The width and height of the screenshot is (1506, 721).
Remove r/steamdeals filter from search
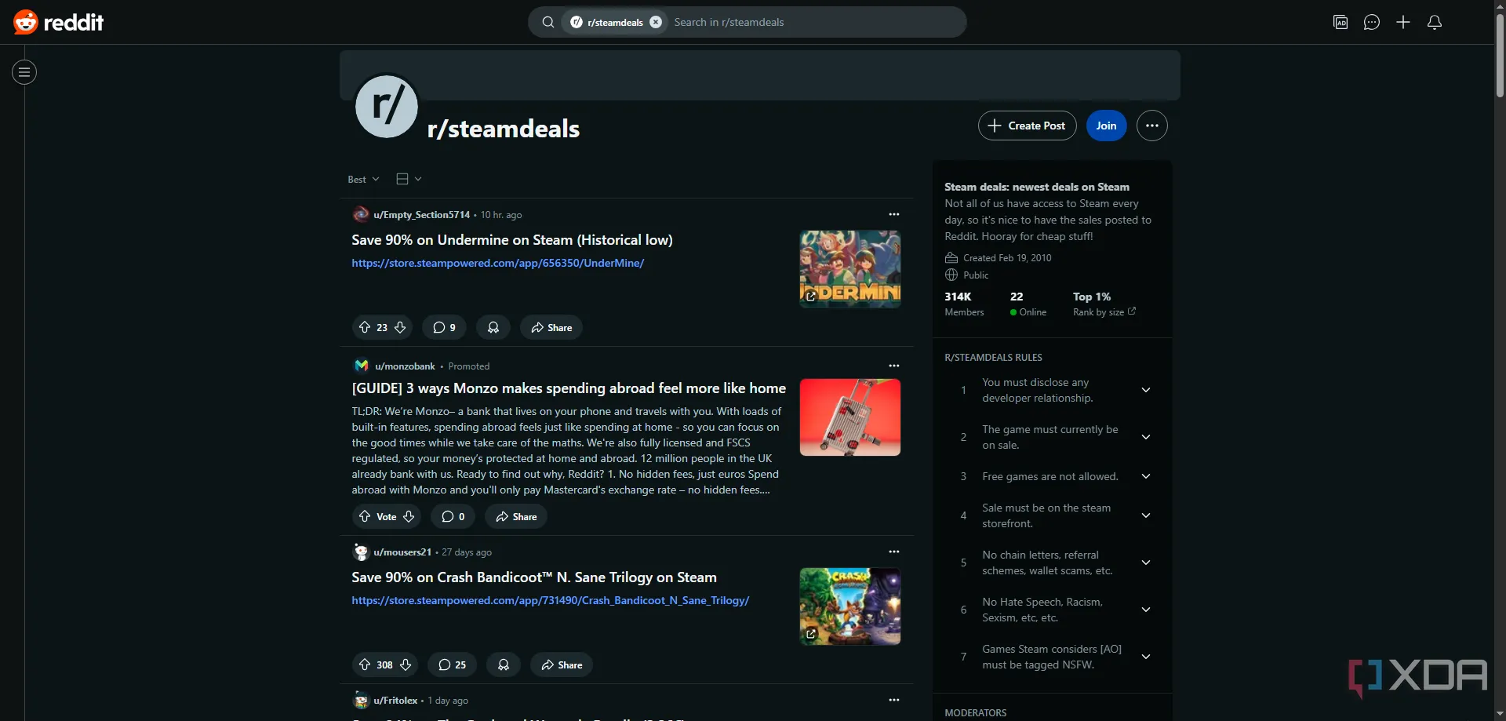(656, 22)
